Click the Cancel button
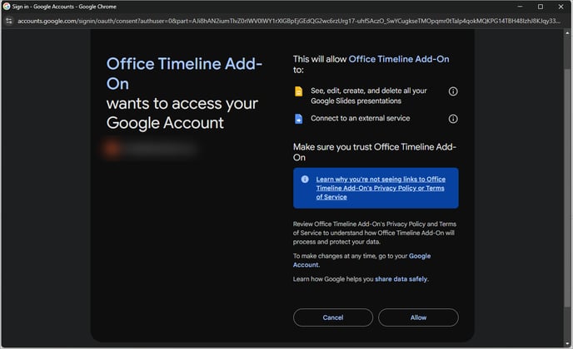Viewport: 573px width, 349px height. click(333, 317)
